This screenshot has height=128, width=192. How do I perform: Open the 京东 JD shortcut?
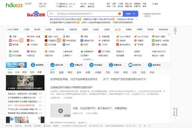(31, 41)
